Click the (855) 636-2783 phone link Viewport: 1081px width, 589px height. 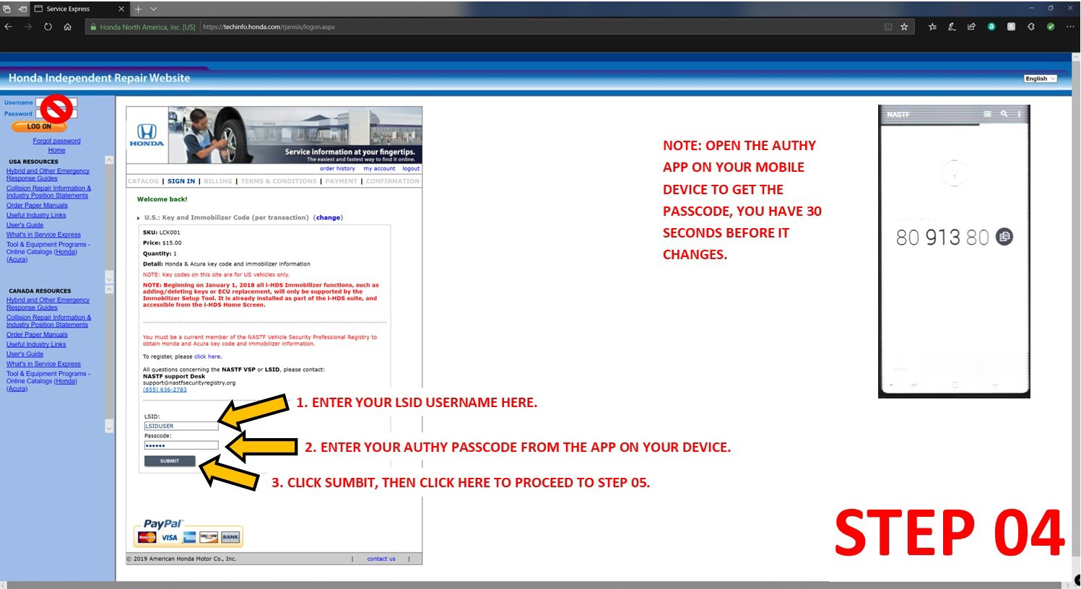point(165,390)
